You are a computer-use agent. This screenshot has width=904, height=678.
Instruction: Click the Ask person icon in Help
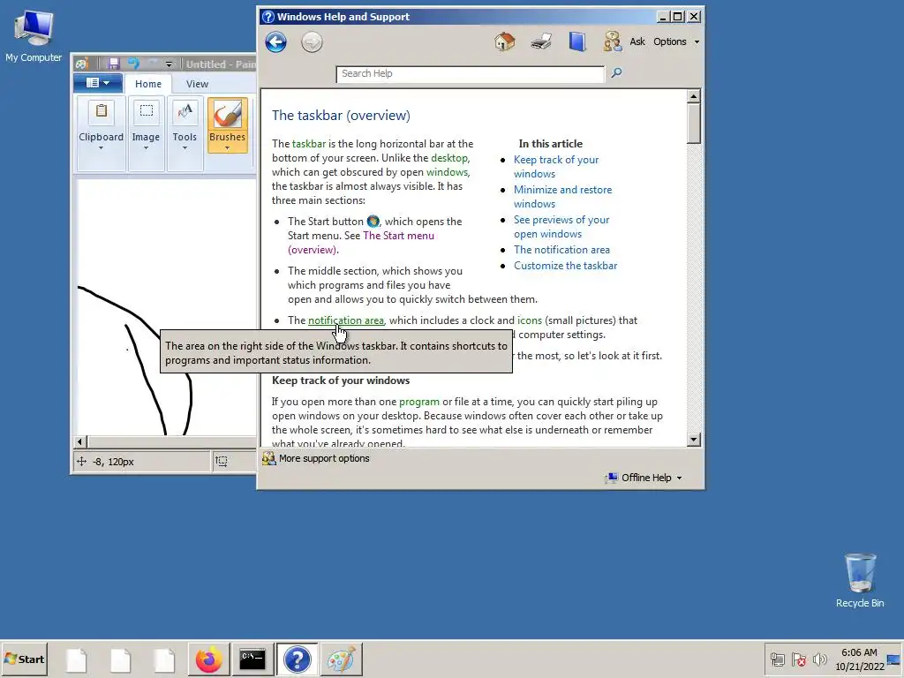(x=613, y=41)
